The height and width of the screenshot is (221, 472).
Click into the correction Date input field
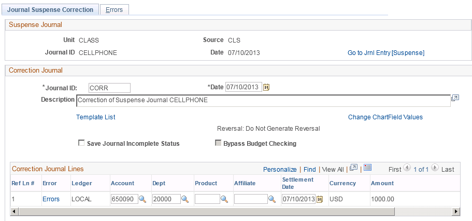point(244,88)
